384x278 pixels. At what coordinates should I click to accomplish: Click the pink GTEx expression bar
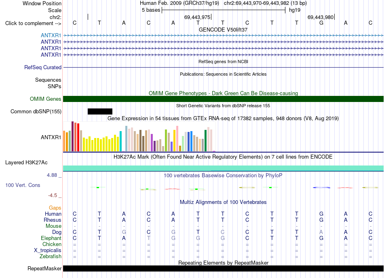(177, 139)
